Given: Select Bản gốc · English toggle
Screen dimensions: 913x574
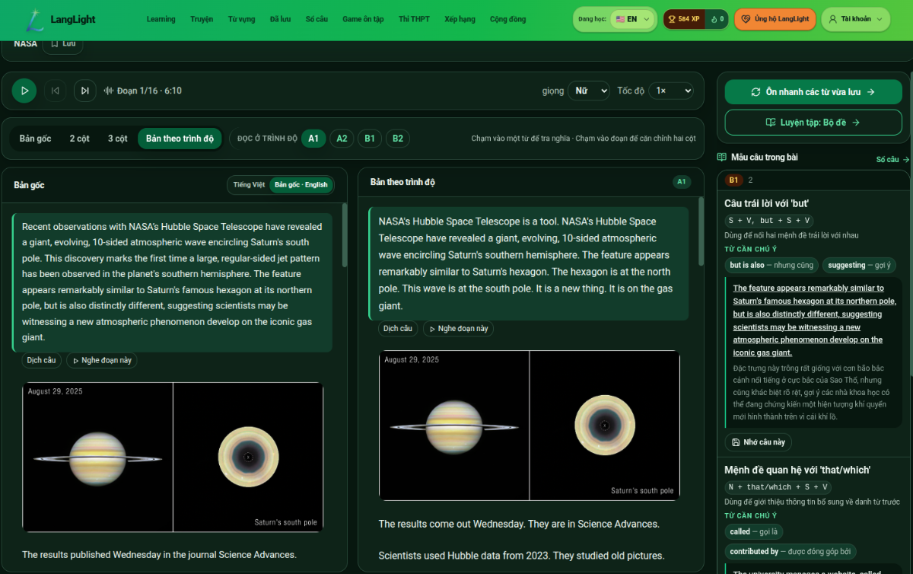Looking at the screenshot, I should pos(301,185).
